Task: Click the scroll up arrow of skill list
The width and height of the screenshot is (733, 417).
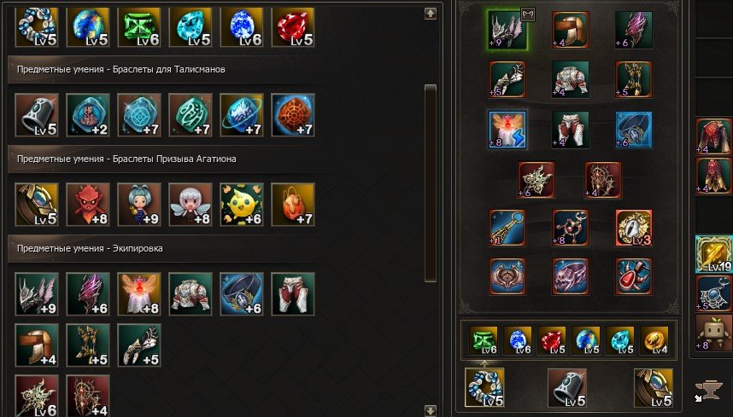Action: [430, 13]
